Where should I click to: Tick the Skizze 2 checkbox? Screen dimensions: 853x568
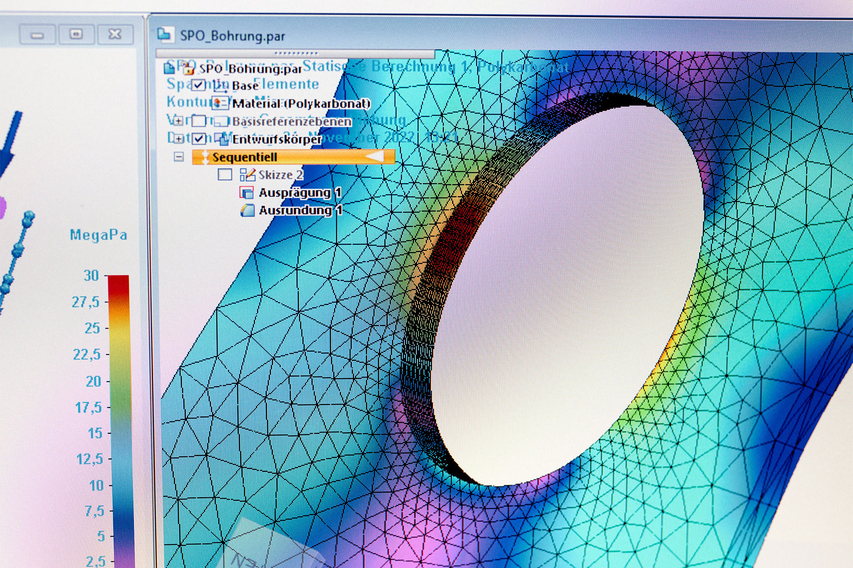point(225,174)
